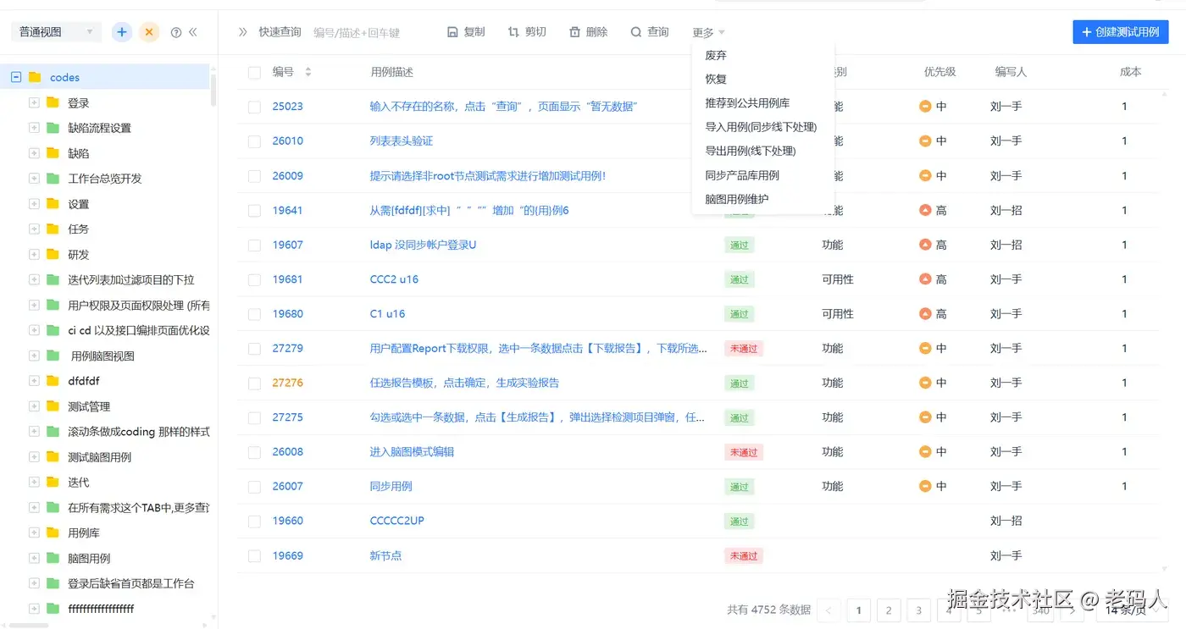Click the blue plus add-node icon

[x=122, y=32]
